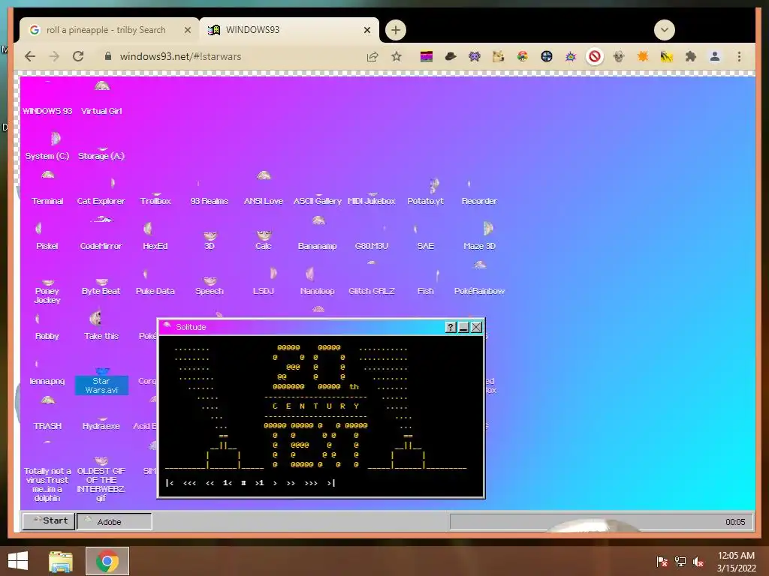
Task: Open the Glitch GRLZ icon
Action: 371,279
